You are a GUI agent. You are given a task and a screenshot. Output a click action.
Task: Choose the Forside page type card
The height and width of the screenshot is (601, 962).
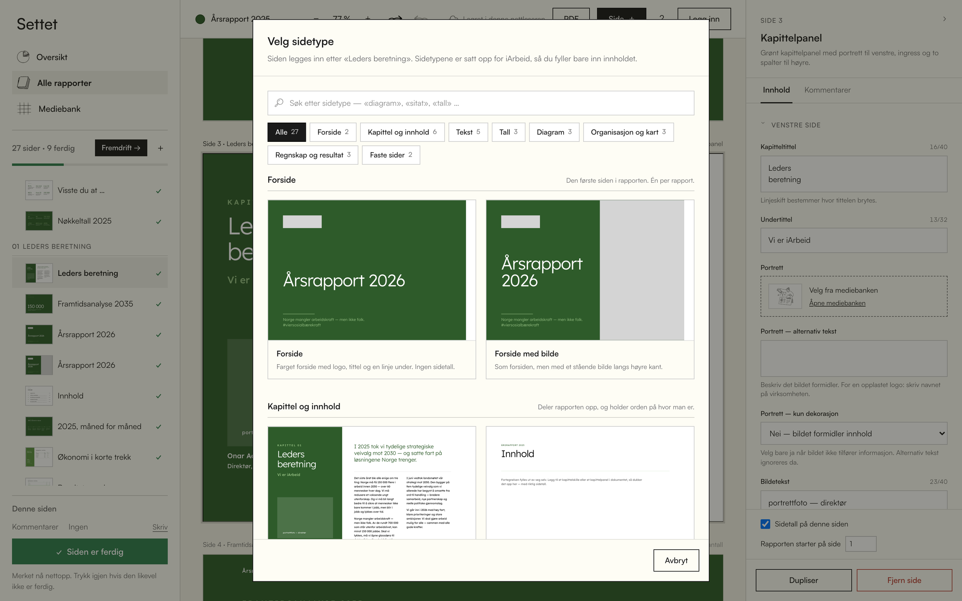pyautogui.click(x=372, y=289)
